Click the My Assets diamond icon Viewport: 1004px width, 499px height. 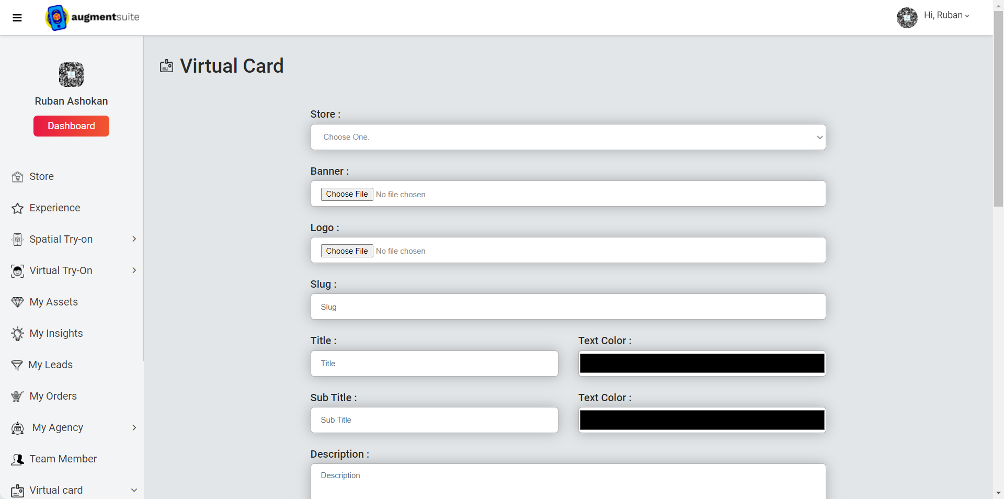[17, 302]
